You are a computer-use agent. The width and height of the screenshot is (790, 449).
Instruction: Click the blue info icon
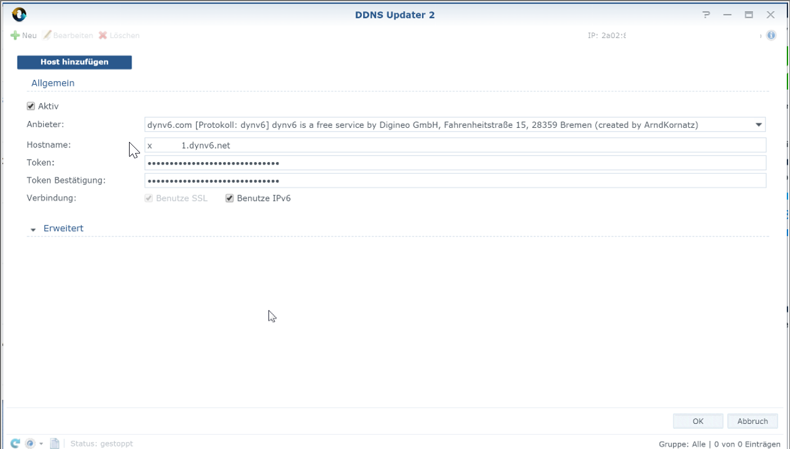[x=771, y=36]
